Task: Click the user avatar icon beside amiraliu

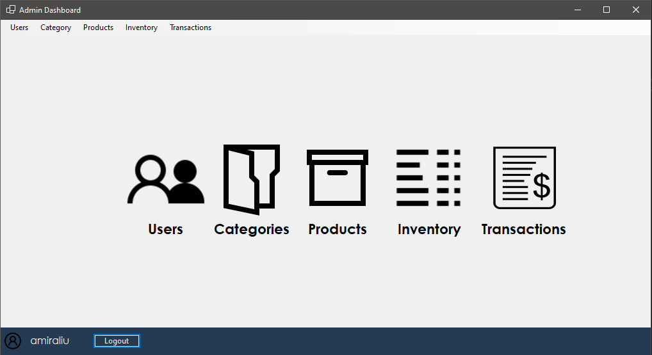Action: click(x=13, y=341)
